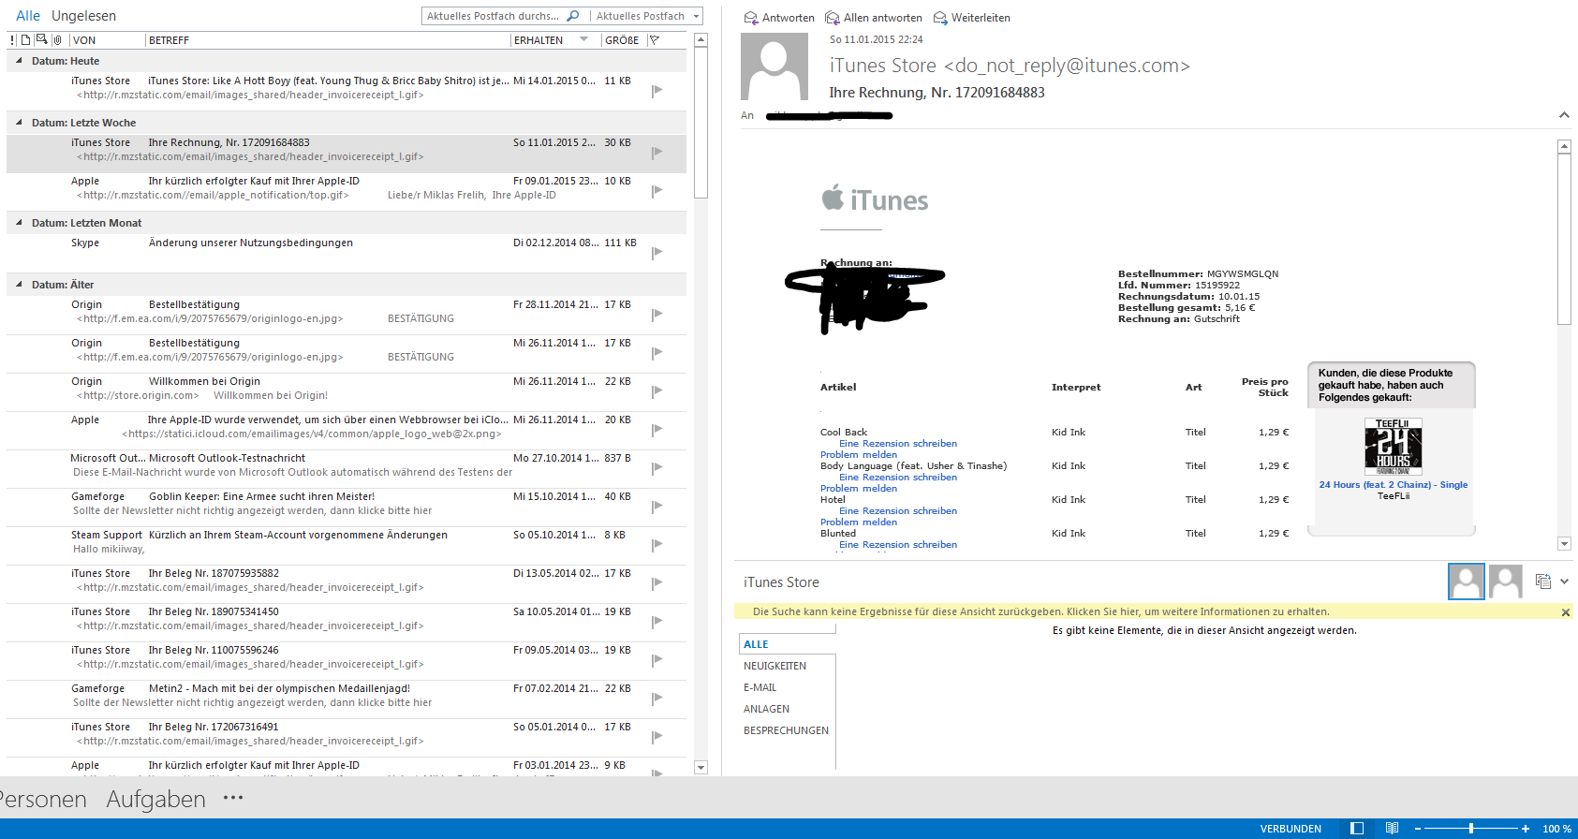The width and height of the screenshot is (1578, 839).
Task: Sort by importance column icon
Action: pos(12,40)
